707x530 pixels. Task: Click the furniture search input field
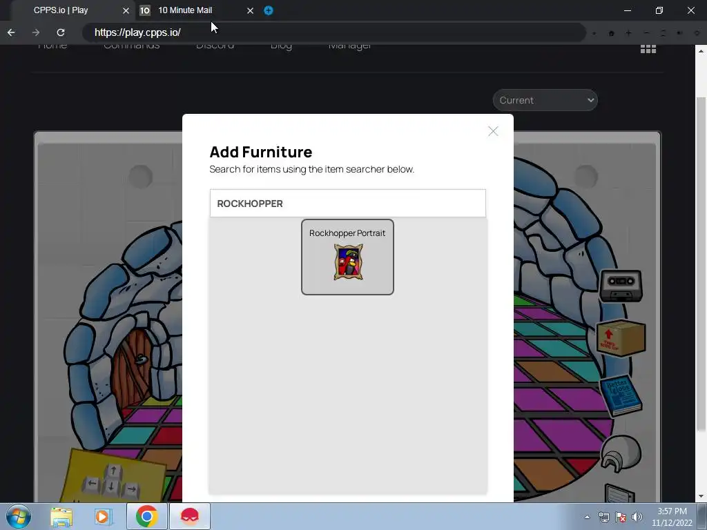pos(348,204)
